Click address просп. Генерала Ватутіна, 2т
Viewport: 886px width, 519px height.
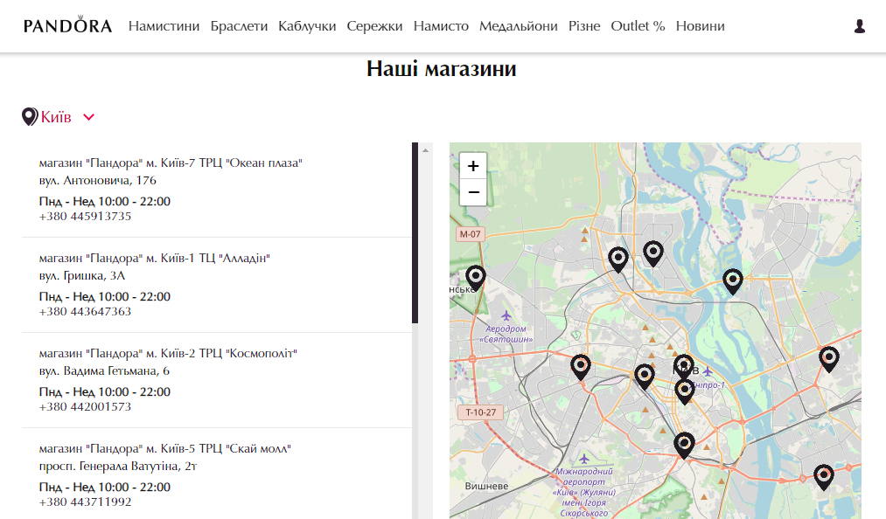pos(117,467)
